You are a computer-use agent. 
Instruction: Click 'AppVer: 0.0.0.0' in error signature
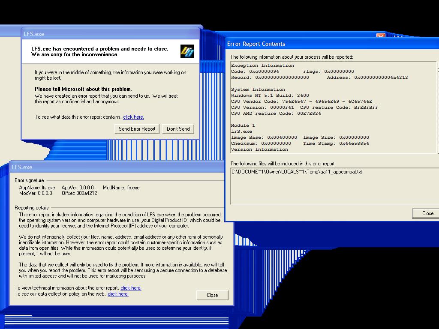[x=78, y=188]
